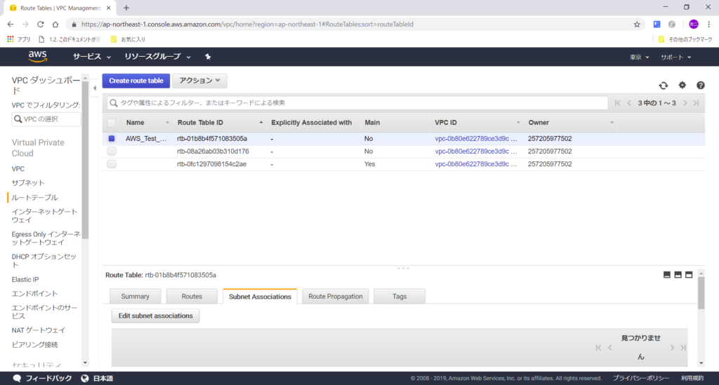Click the VPC の選択 filter field

46,119
